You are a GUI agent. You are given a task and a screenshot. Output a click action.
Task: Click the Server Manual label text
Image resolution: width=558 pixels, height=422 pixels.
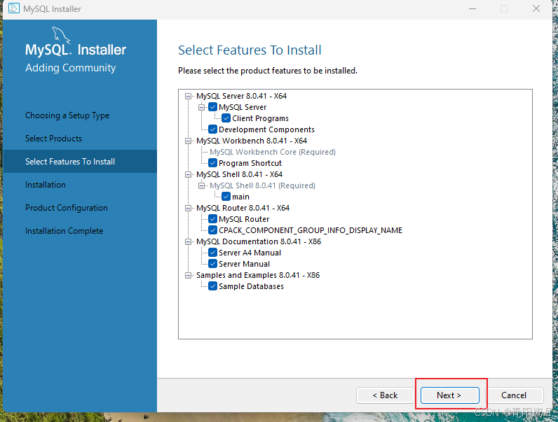(244, 264)
